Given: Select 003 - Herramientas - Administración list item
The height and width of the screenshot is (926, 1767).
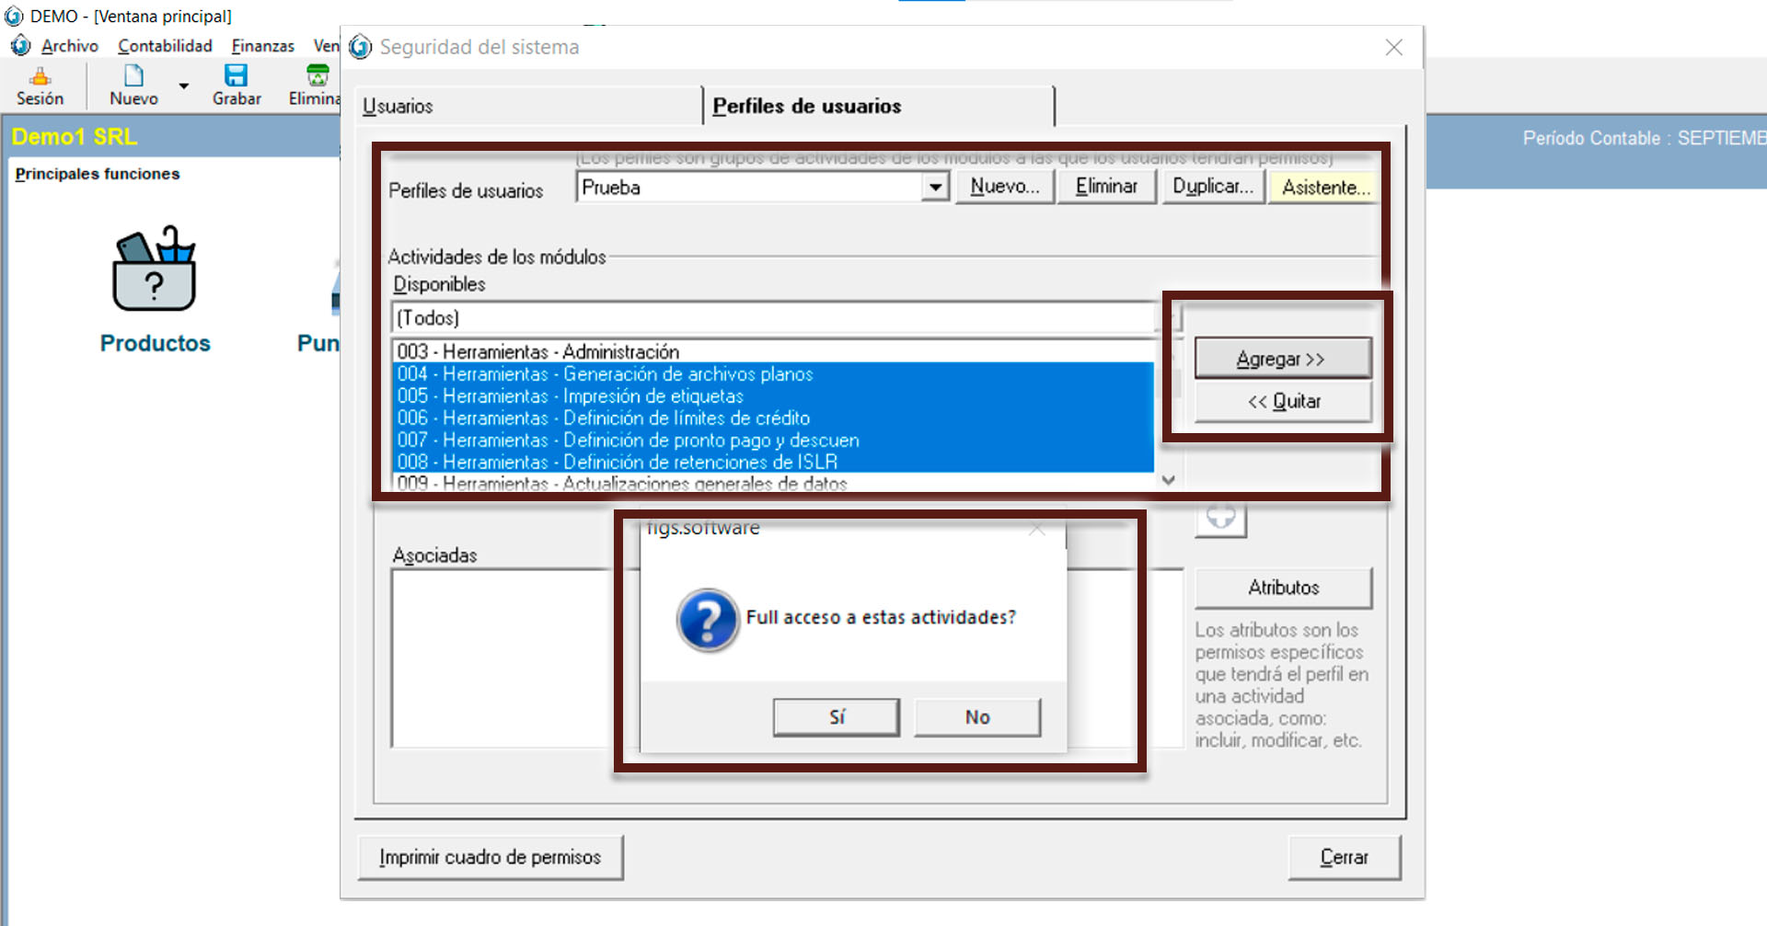Looking at the screenshot, I should 537,351.
